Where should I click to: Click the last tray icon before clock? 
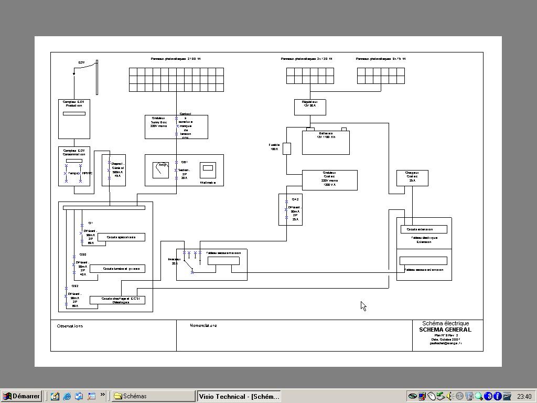point(507,397)
